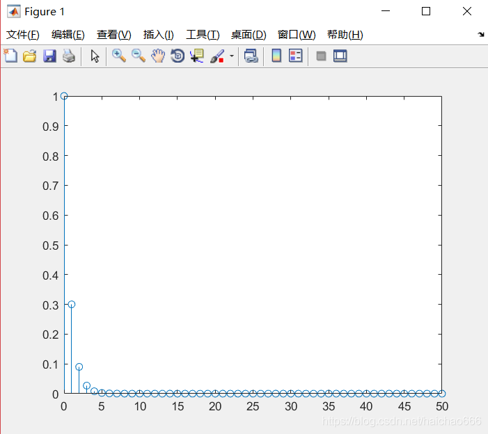Click the stem marker at the top value 1
The image size is (488, 434).
click(64, 96)
